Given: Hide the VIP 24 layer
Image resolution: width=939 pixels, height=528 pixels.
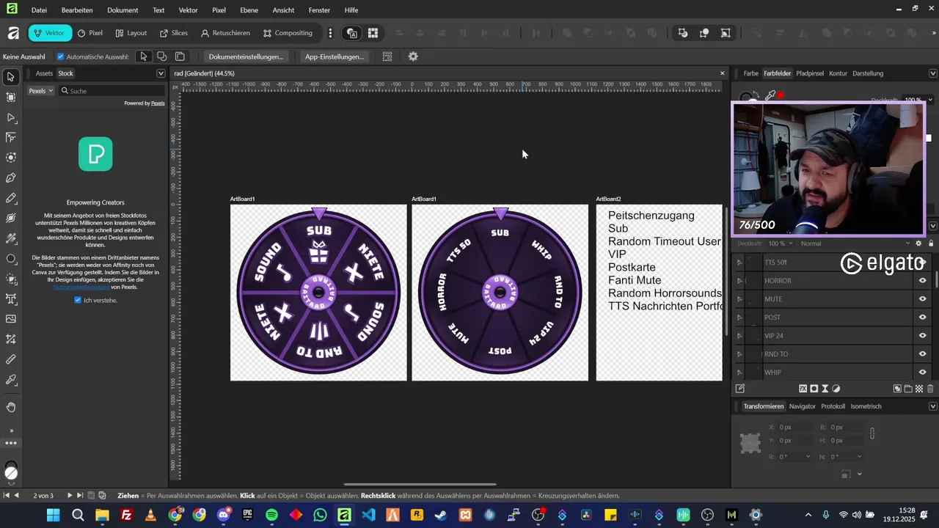Looking at the screenshot, I should 923,336.
